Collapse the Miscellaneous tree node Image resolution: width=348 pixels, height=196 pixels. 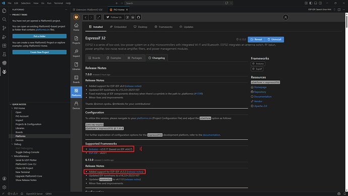tap(12, 156)
